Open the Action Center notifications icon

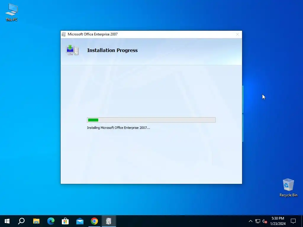coord(293,221)
